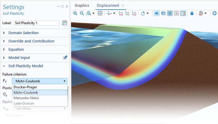Choose Mohr–Coulomb from the list
Image resolution: width=218 pixels, height=124 pixels.
(40, 93)
